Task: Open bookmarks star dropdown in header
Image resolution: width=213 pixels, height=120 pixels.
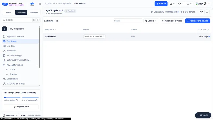Action: 172,4
